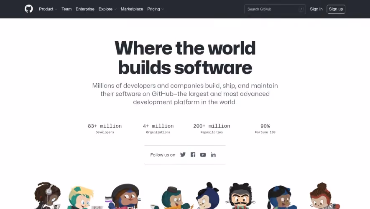Open GitHub's Twitter page icon
Screen dimensions: 370x209
pyautogui.click(x=183, y=155)
